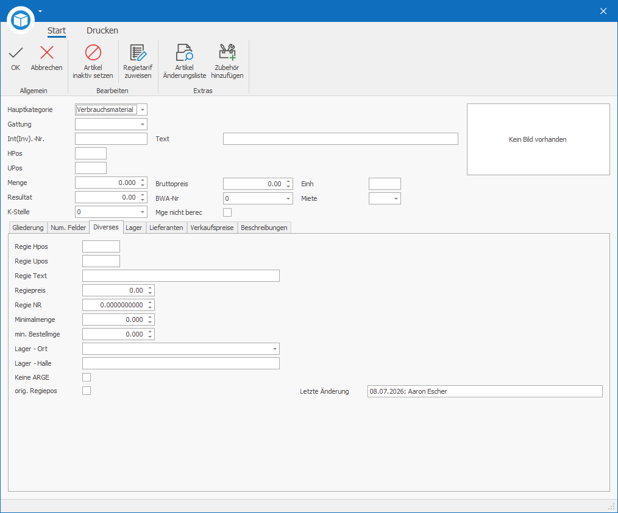
Task: Click the Regie Text input field
Action: [x=181, y=276]
